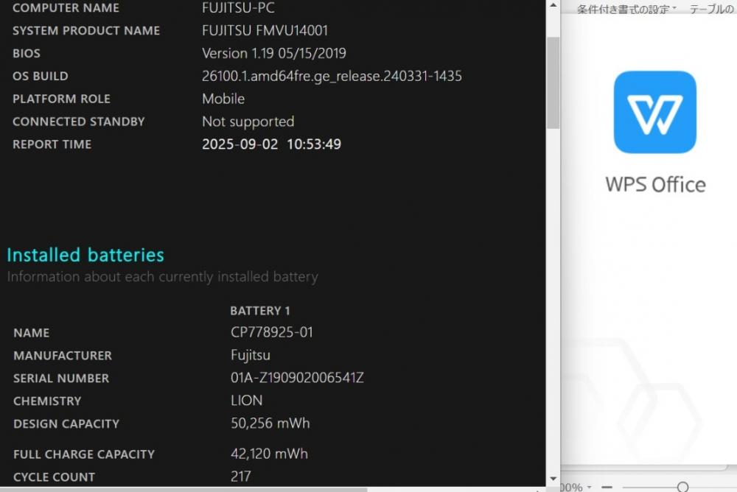Click the vertical scrollbar thumb of the report
This screenshot has width=737, height=492.
pos(553,82)
